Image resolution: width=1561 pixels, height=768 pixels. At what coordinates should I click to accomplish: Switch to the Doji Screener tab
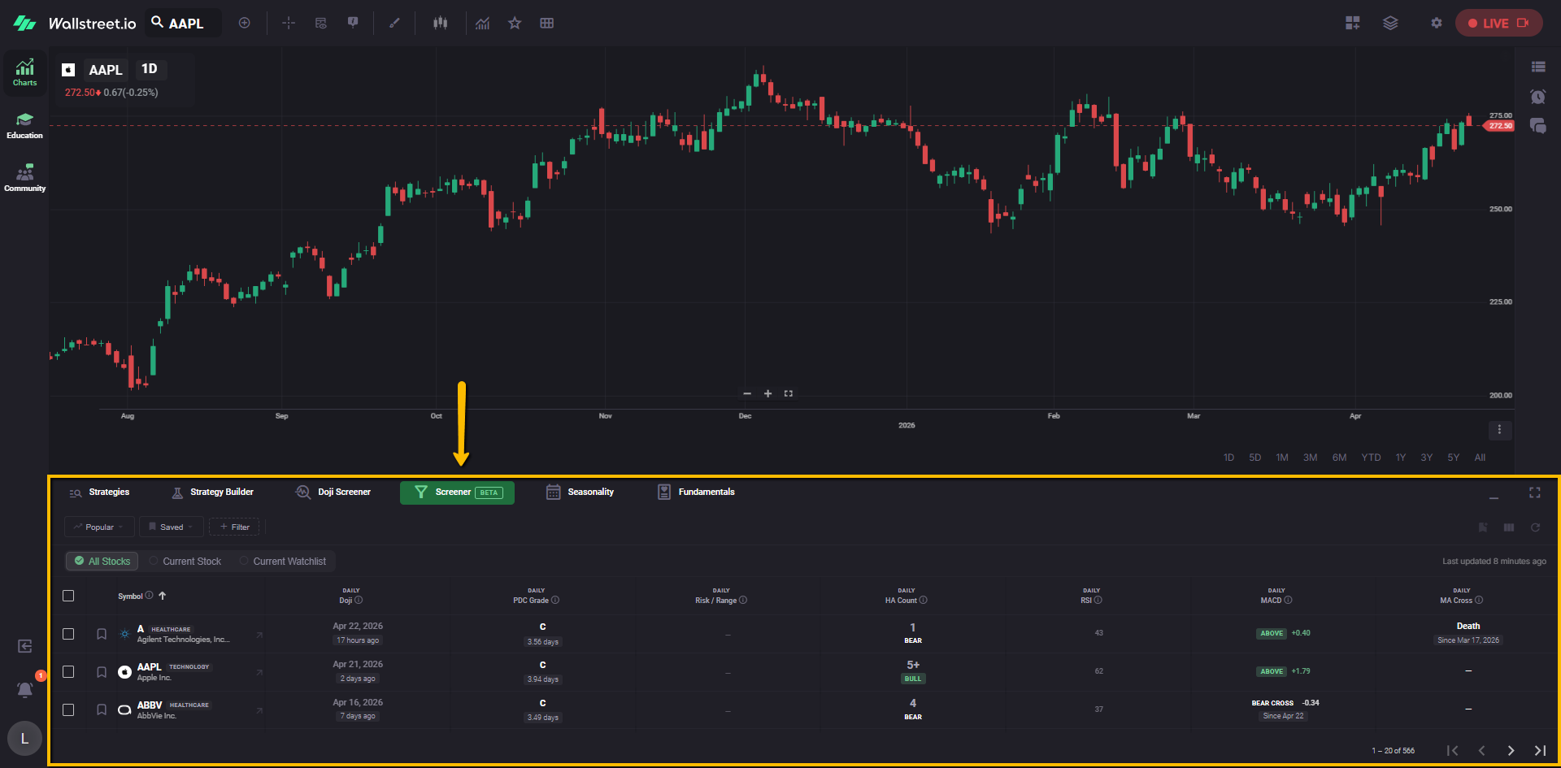pos(333,492)
